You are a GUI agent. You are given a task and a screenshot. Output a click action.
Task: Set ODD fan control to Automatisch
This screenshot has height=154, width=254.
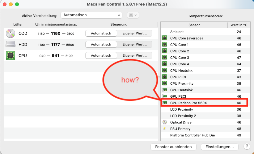click(x=101, y=33)
